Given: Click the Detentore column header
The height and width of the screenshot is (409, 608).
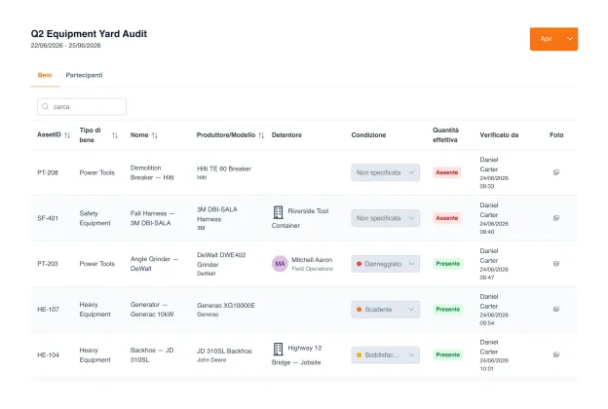Looking at the screenshot, I should click(286, 135).
